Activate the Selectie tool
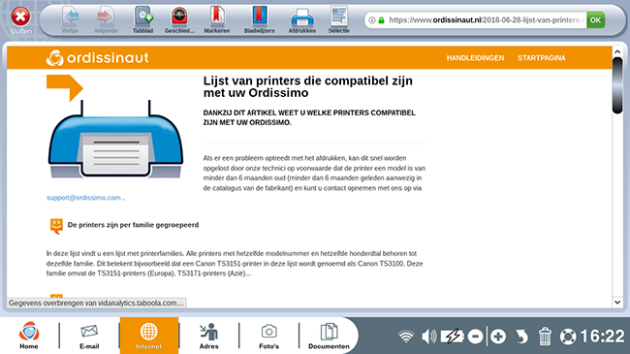 (338, 19)
